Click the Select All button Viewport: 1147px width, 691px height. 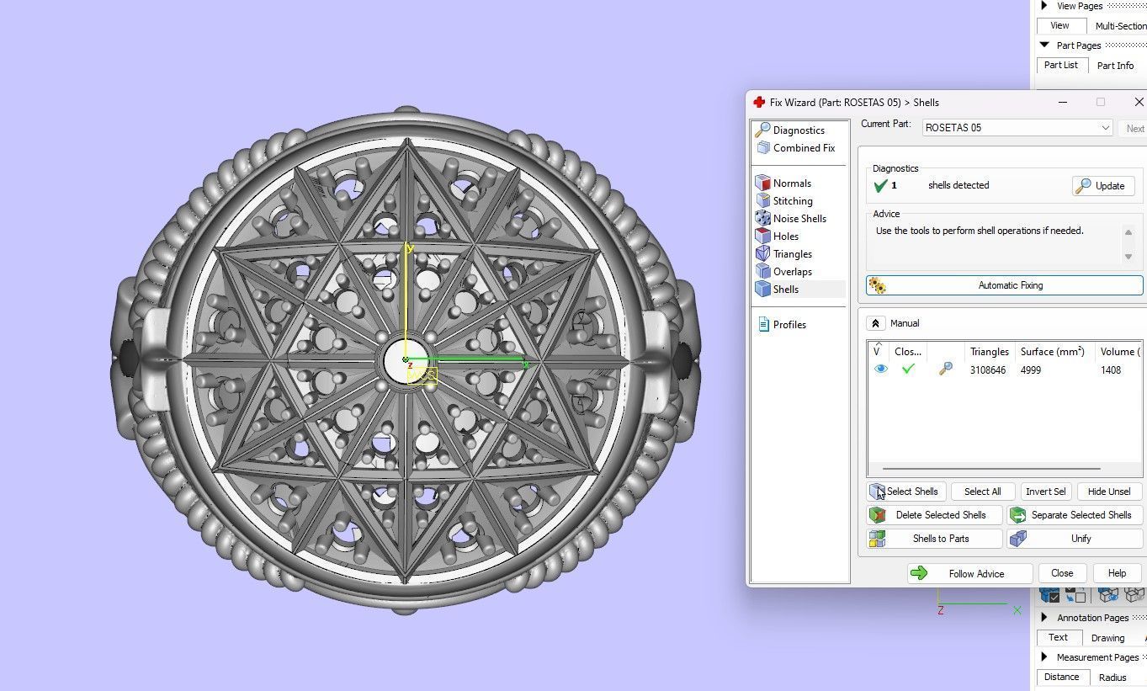pos(982,492)
